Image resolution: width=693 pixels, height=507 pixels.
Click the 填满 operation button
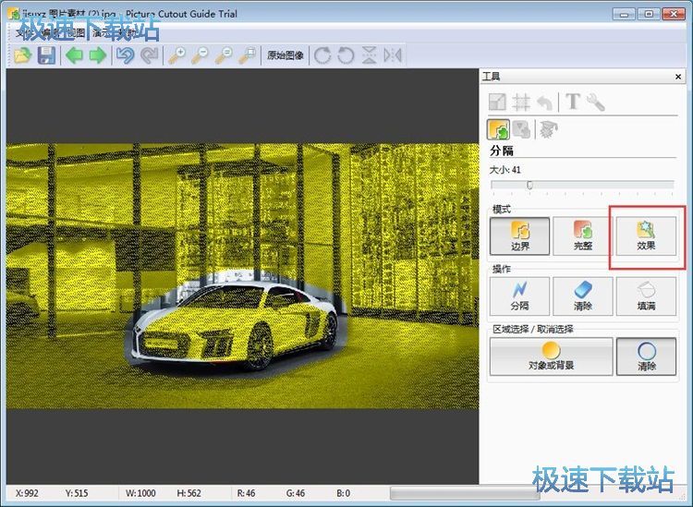646,296
